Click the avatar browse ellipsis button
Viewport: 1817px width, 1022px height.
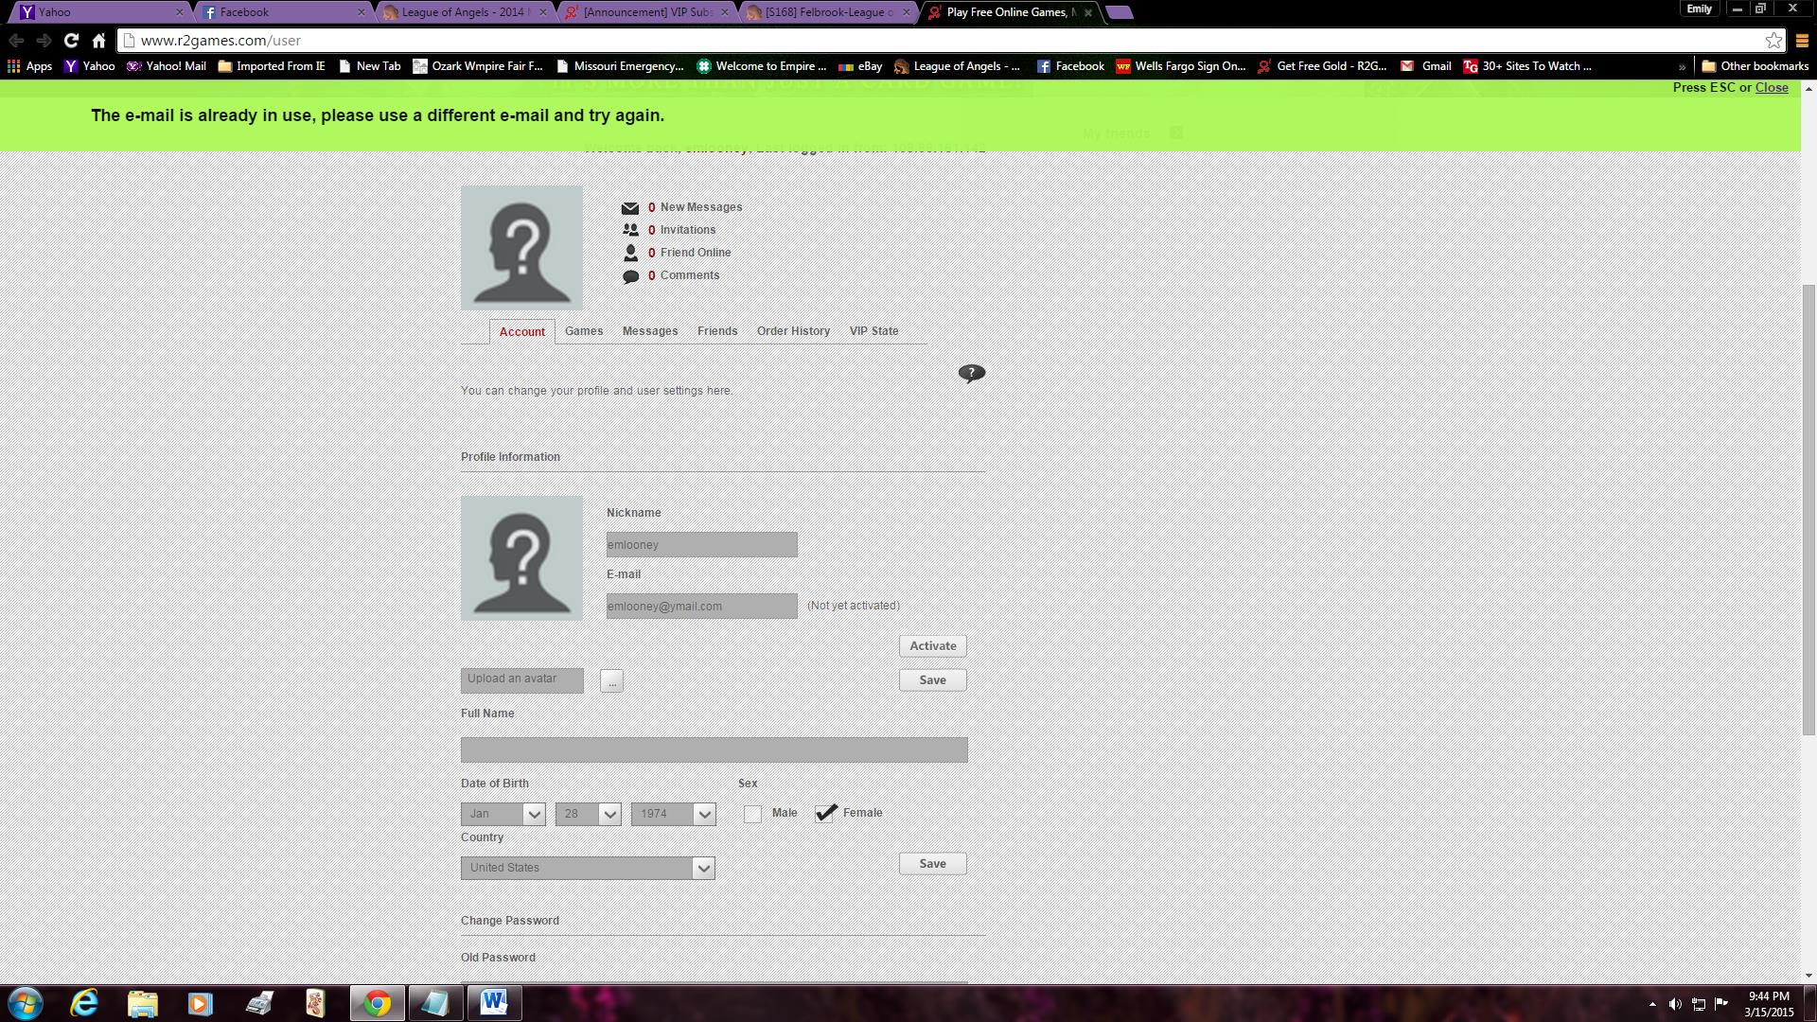pos(611,681)
